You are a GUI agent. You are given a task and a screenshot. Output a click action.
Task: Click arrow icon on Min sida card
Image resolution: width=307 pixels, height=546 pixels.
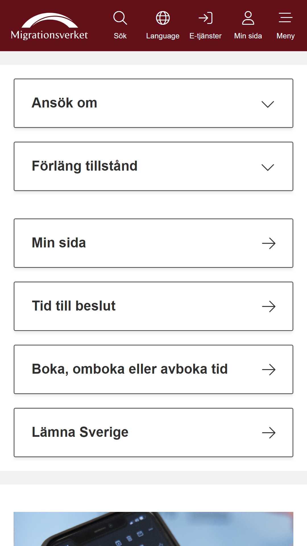click(x=269, y=243)
